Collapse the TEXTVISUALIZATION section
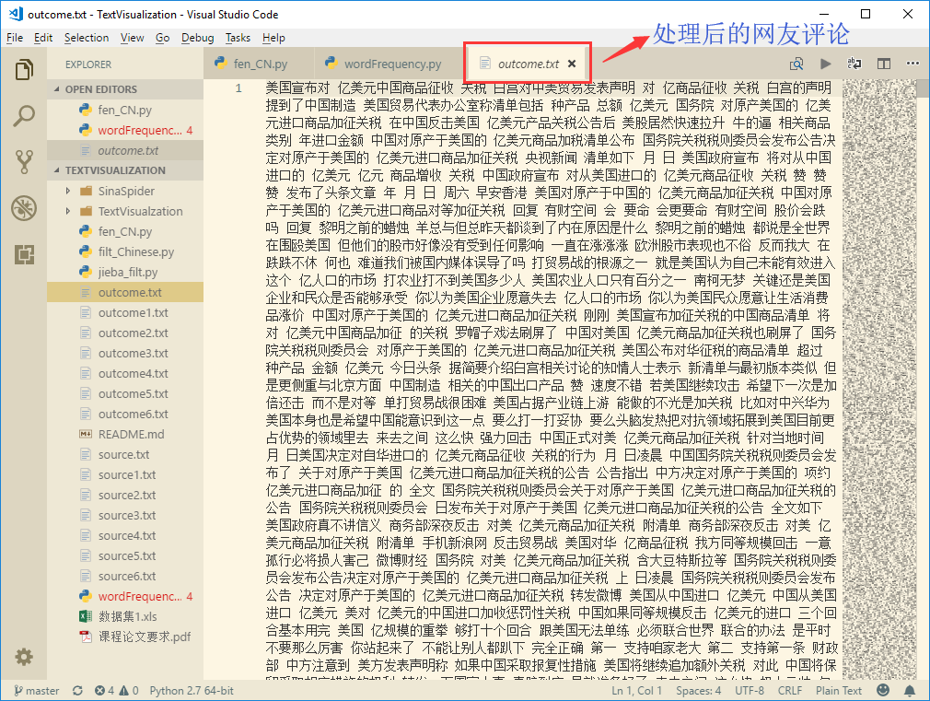Viewport: 930px width, 701px height. click(x=125, y=170)
